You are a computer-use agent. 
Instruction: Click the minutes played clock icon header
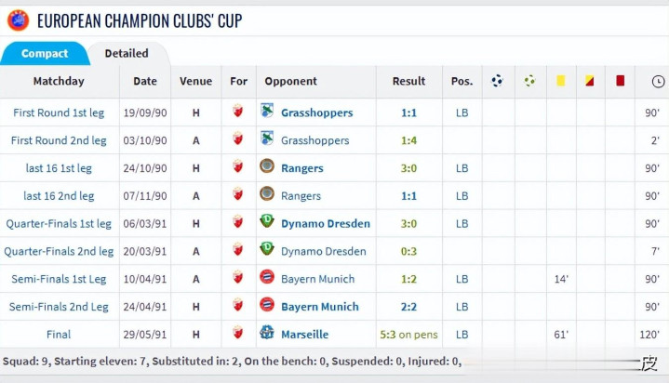point(659,82)
